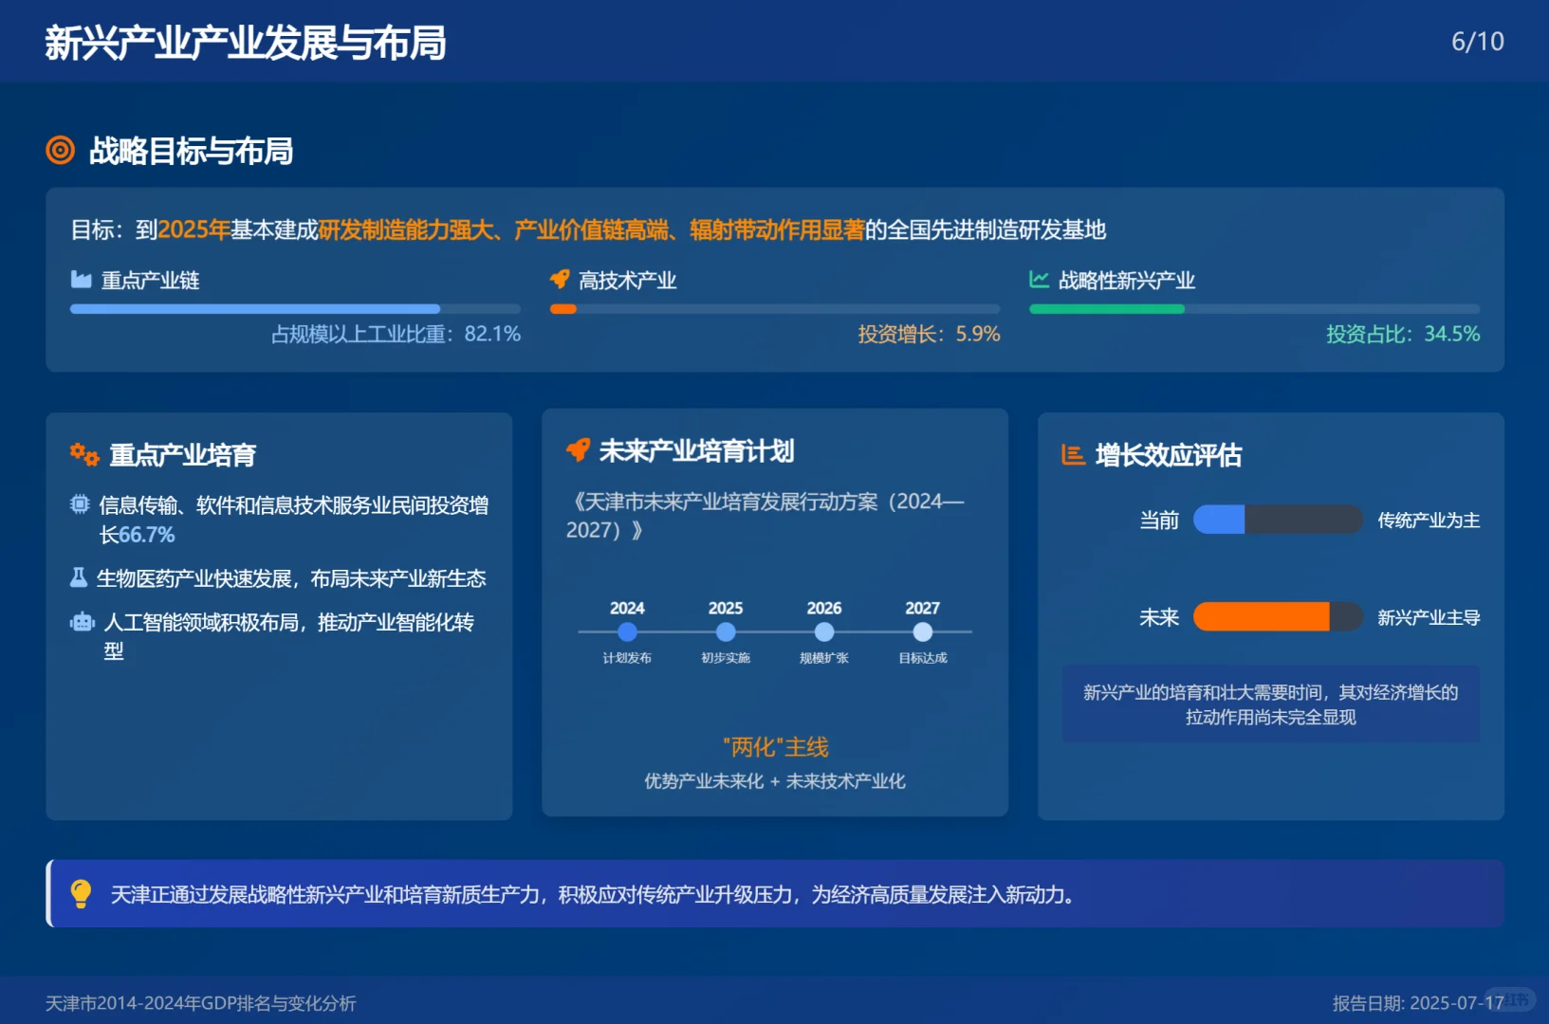Click the 当前 progress bar in 增长效应评估
Image resolution: width=1549 pixels, height=1024 pixels.
pos(1276,520)
